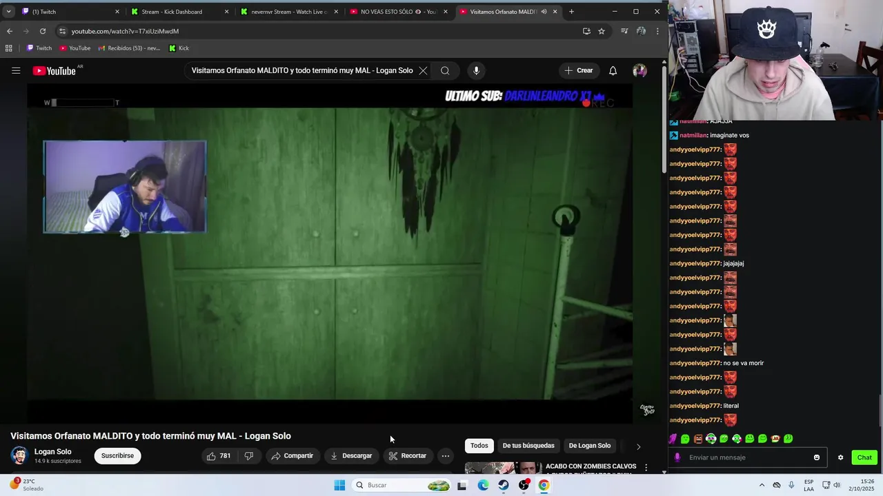Switch to the (1) Twitch tab
Image resolution: width=883 pixels, height=496 pixels.
pos(72,12)
